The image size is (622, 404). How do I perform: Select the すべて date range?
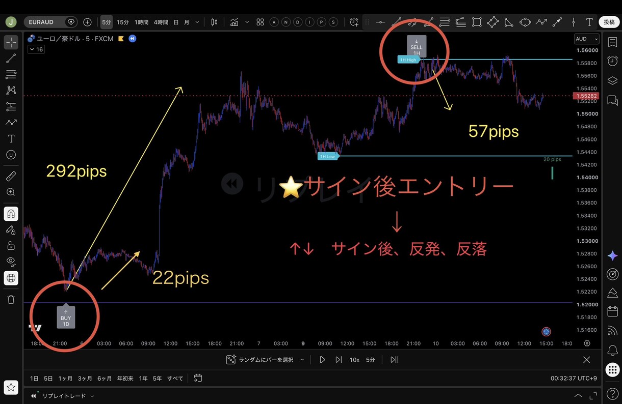(175, 378)
